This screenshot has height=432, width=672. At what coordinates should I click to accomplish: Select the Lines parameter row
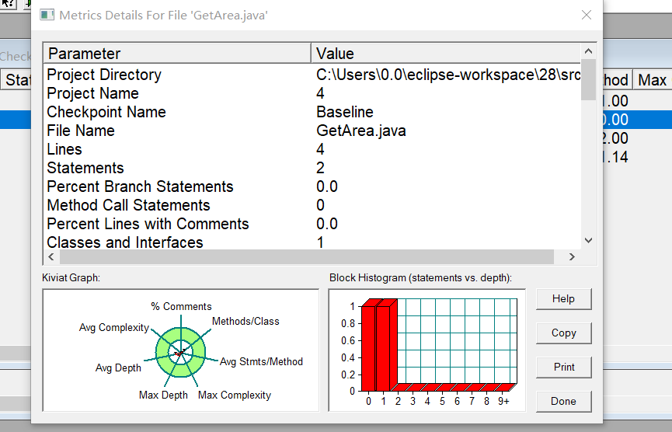click(312, 149)
